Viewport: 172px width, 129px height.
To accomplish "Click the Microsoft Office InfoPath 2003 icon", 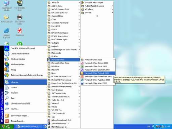I will [82, 70].
